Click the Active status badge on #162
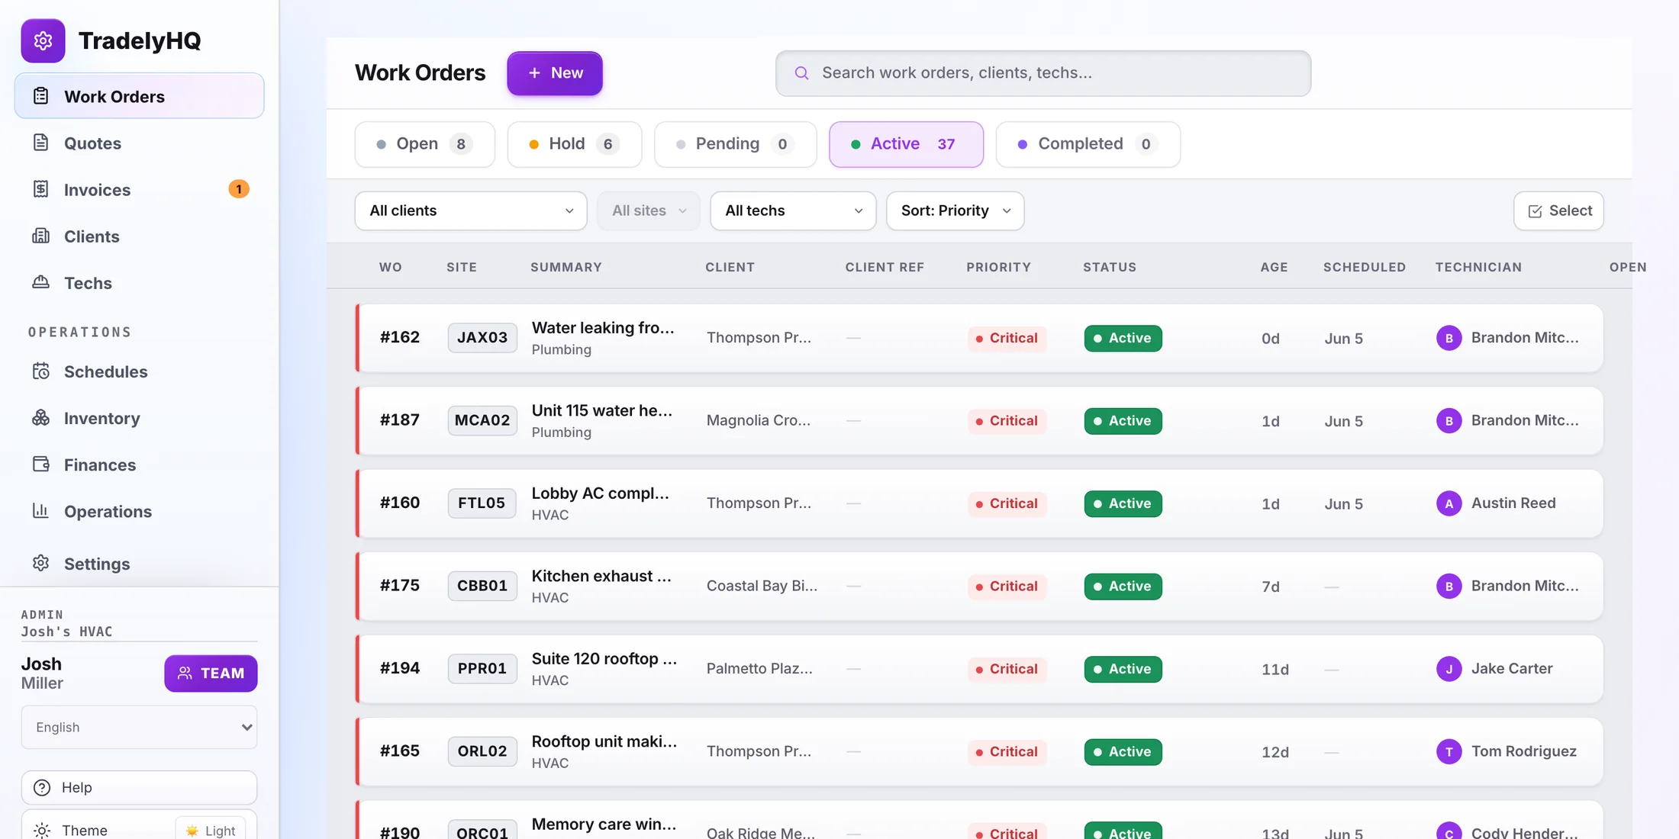The height and width of the screenshot is (839, 1679). pos(1123,338)
